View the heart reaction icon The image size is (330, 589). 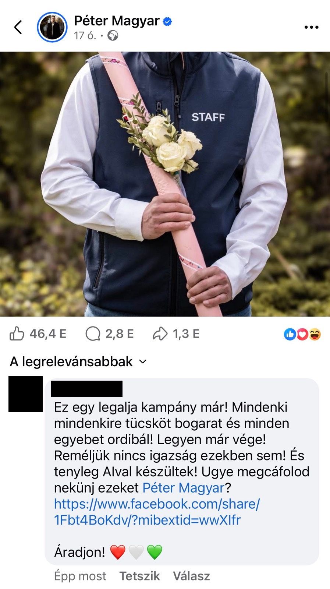(x=302, y=334)
